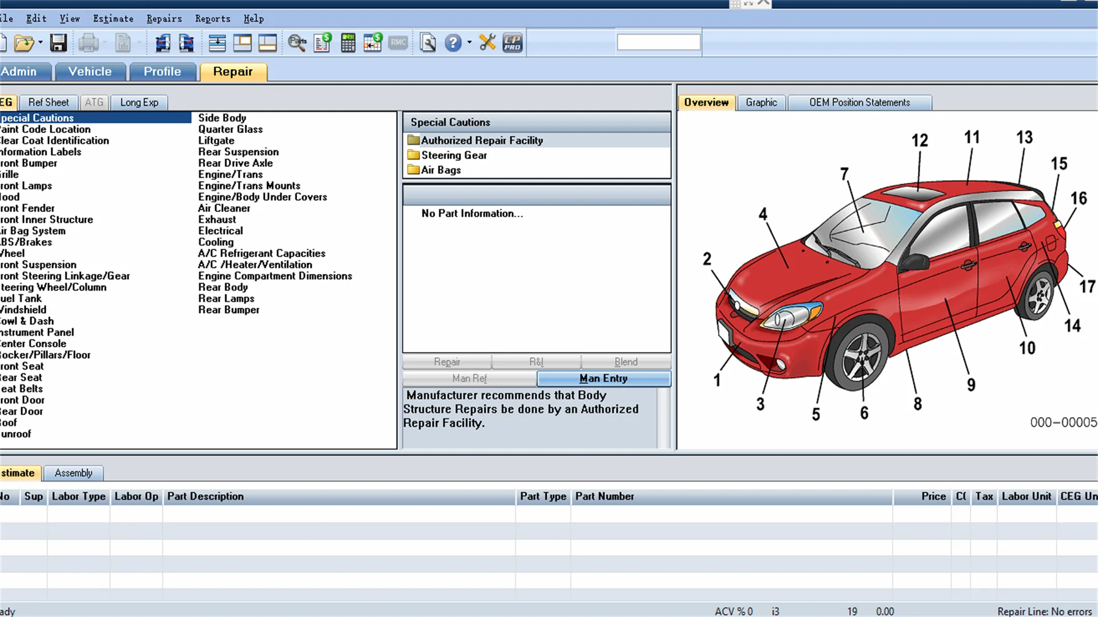
Task: Switch to the Graphic tab
Action: 761,102
